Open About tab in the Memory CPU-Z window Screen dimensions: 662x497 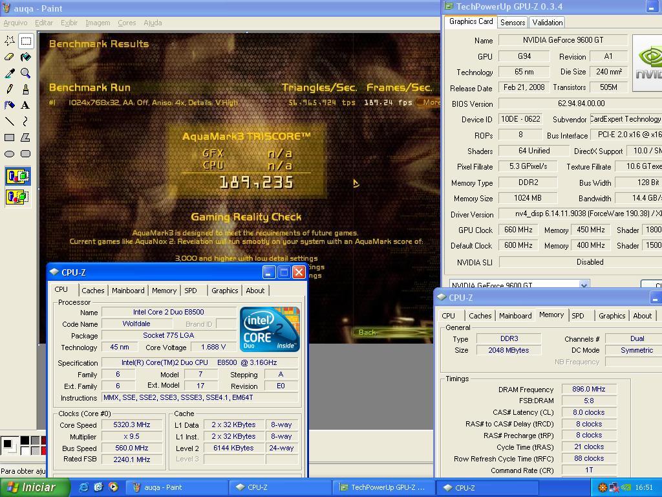pyautogui.click(x=642, y=316)
